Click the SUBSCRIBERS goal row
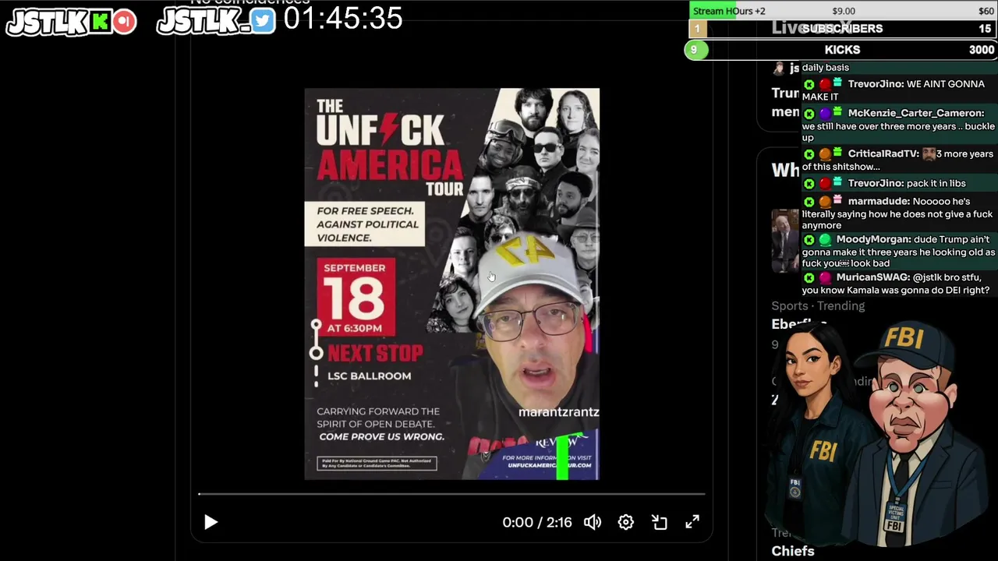 pyautogui.click(x=842, y=29)
